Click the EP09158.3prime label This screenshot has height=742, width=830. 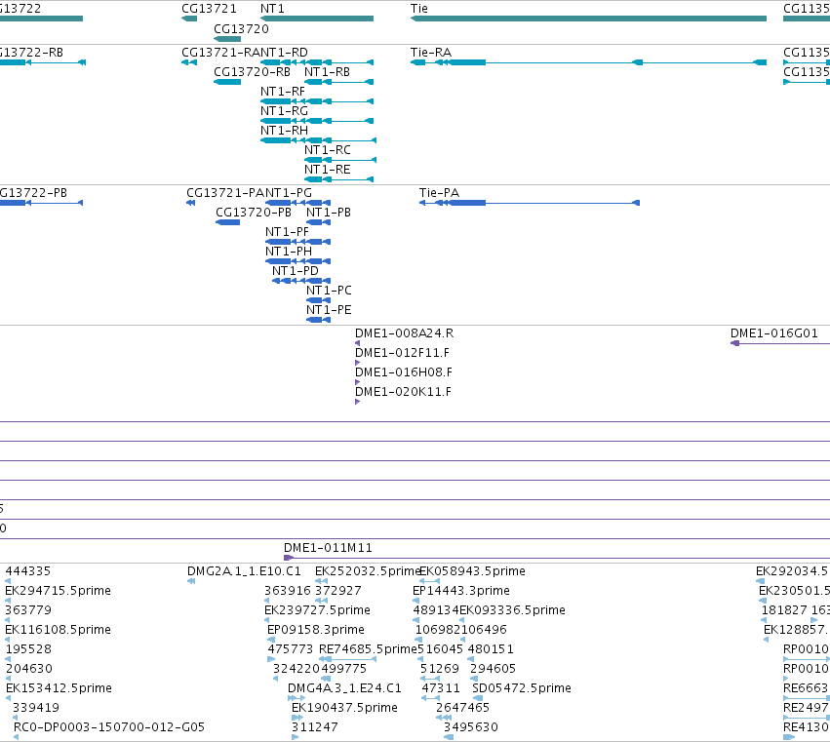(x=316, y=630)
